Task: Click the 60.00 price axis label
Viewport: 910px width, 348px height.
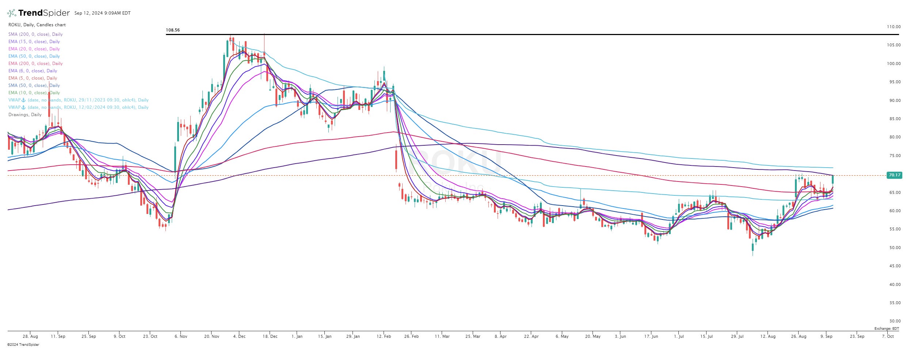Action: (x=895, y=211)
